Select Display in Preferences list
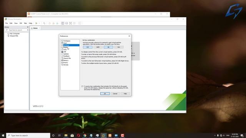The width and height of the screenshot is (246, 138). (66, 48)
